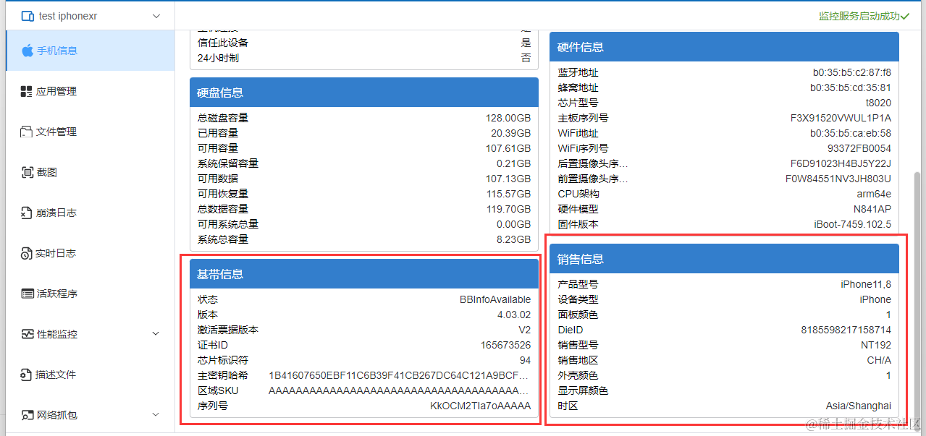Click the 性能监控 chart icon
The height and width of the screenshot is (436, 926).
[x=28, y=334]
